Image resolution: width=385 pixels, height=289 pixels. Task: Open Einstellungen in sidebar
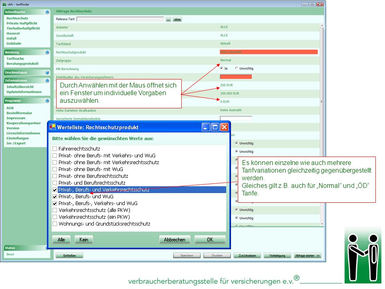(x=17, y=138)
